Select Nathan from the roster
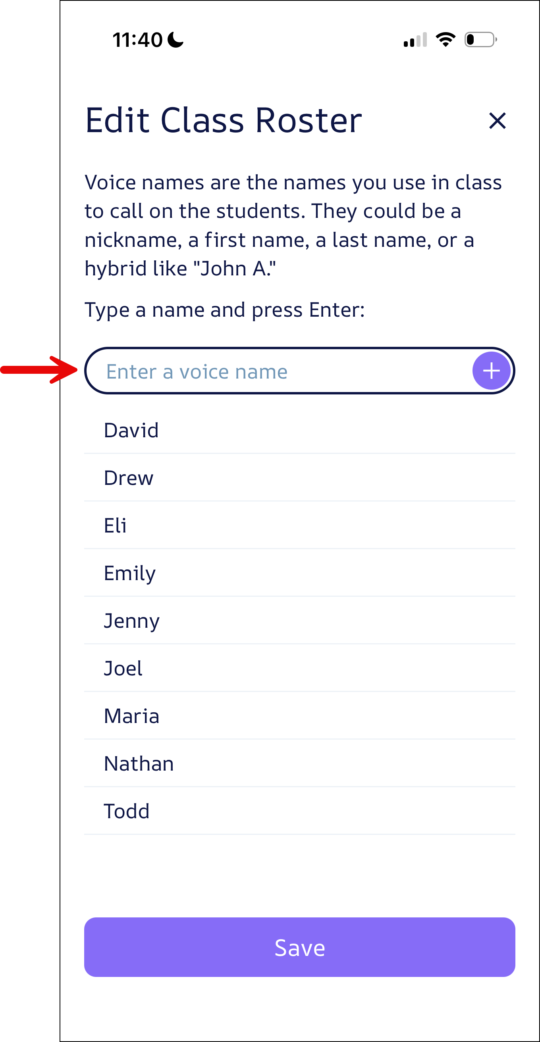The width and height of the screenshot is (540, 1042). coord(138,763)
